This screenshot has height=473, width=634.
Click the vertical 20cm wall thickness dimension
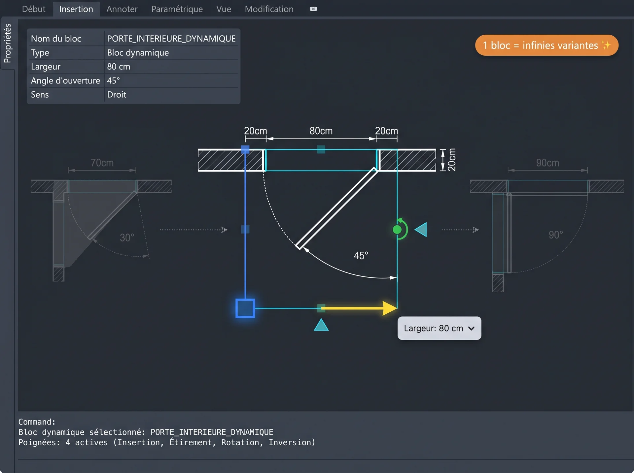tap(452, 160)
